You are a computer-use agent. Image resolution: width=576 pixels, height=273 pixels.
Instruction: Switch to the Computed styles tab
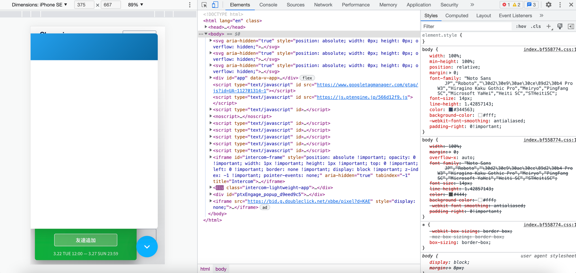pos(457,16)
